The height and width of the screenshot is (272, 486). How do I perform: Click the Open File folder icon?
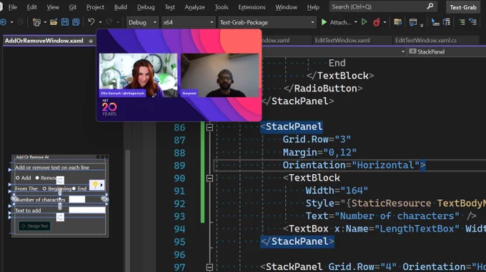[x=54, y=22]
